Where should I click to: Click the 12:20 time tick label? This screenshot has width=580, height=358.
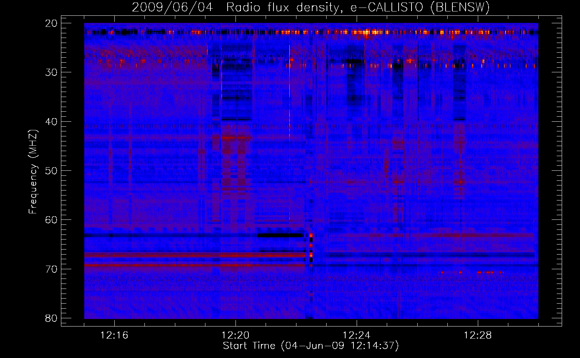(x=236, y=335)
